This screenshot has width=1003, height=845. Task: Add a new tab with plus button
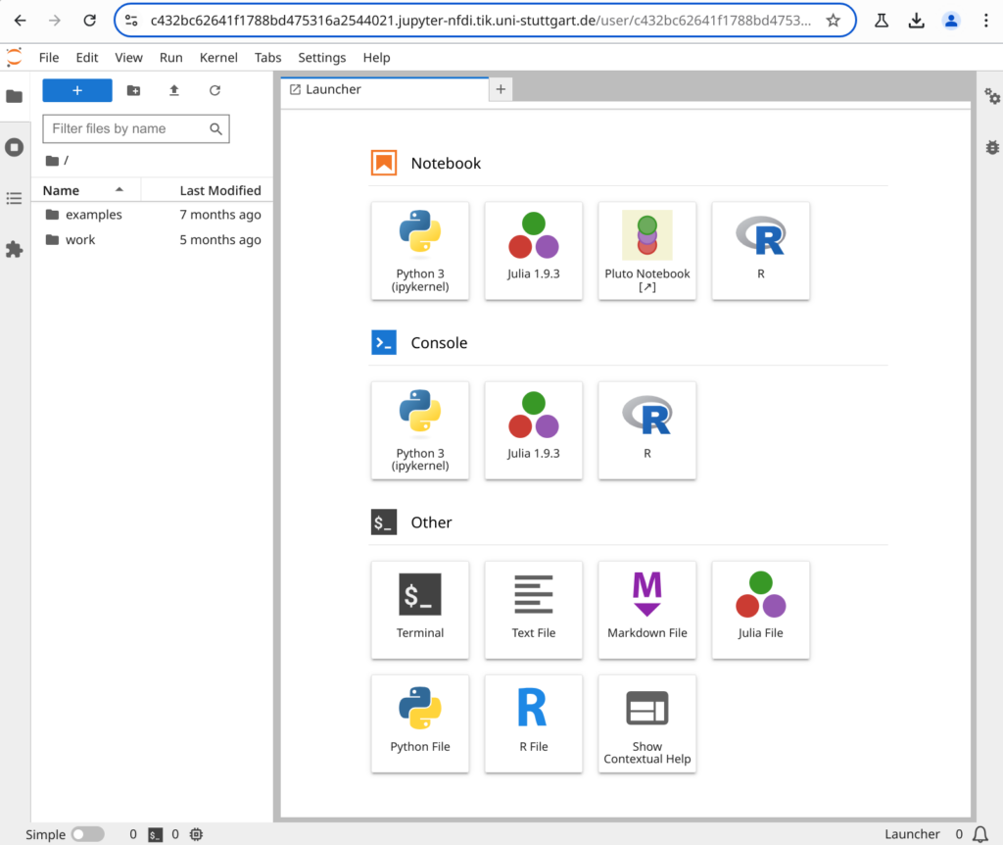pos(501,89)
